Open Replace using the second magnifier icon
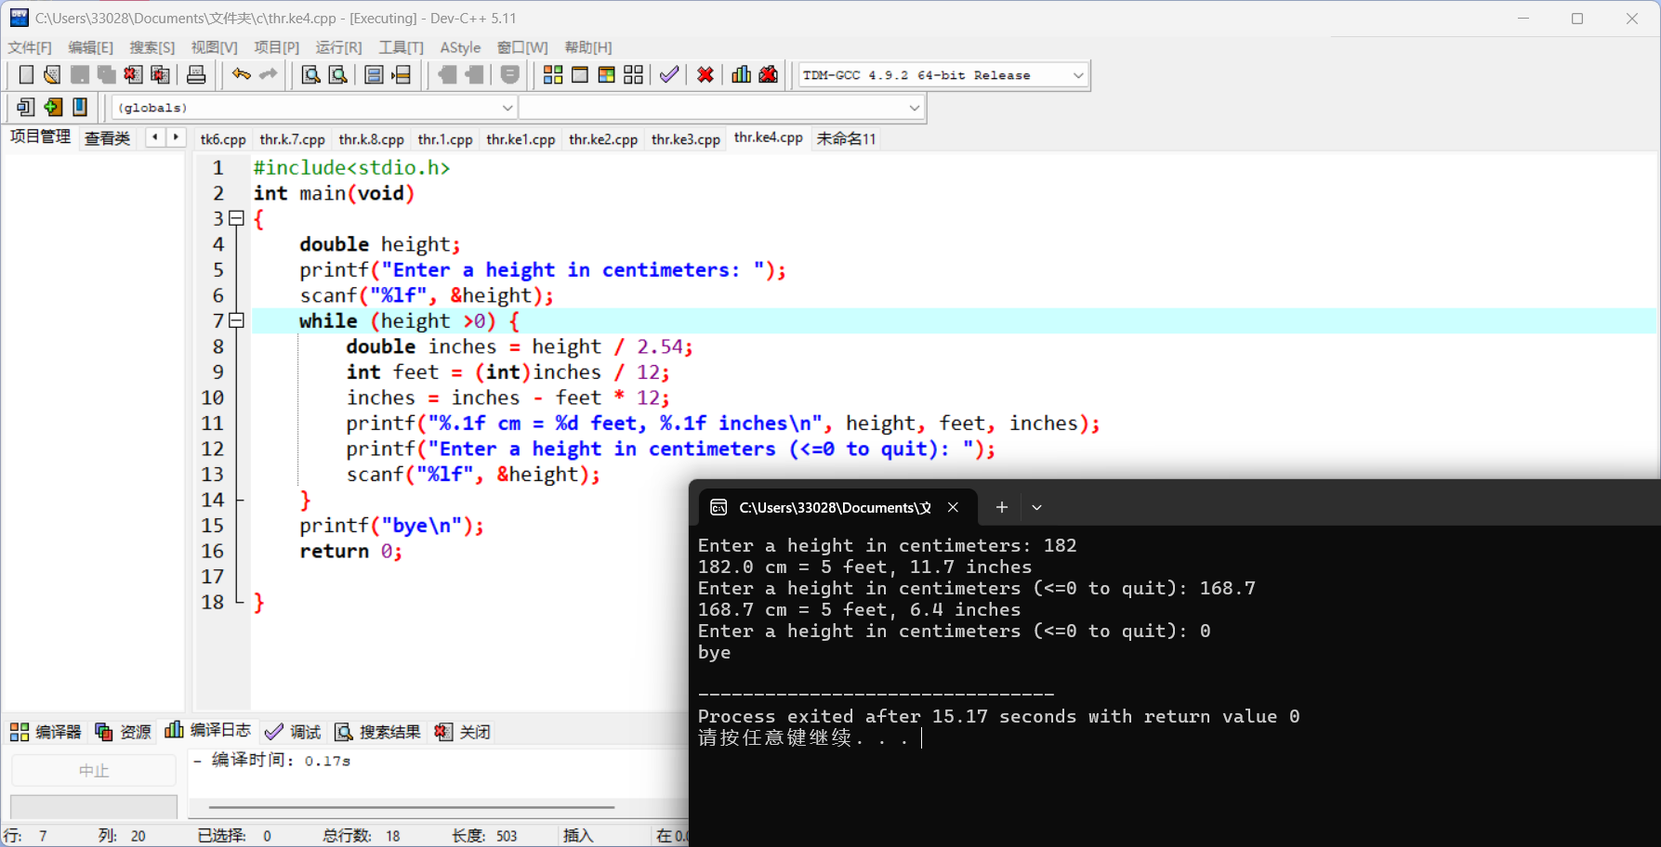This screenshot has height=847, width=1661. pos(338,75)
